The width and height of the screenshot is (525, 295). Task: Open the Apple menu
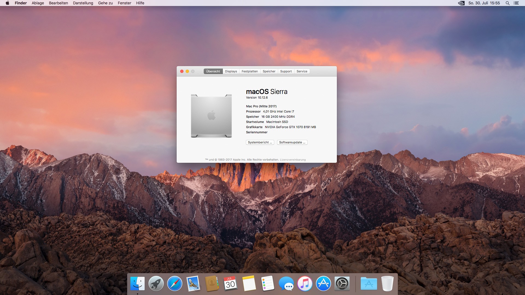[x=7, y=3]
